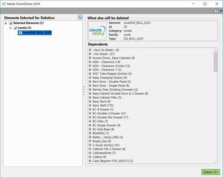Expand Baby Changing Station (6) node
The width and height of the screenshot is (223, 178).
coord(90,78)
